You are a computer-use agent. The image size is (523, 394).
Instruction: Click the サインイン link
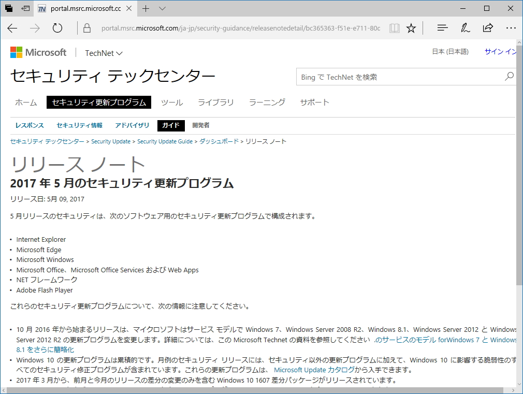(500, 52)
